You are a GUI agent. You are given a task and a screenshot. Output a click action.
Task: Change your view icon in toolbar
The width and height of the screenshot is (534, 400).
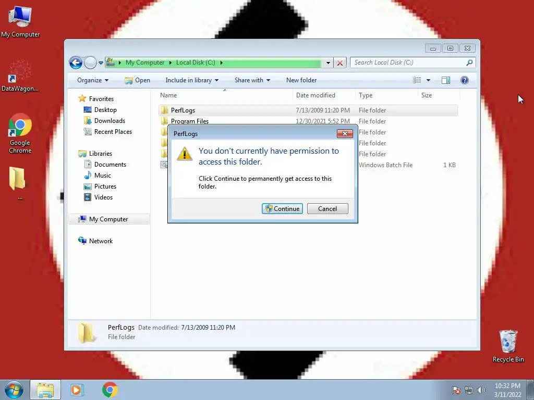(417, 80)
